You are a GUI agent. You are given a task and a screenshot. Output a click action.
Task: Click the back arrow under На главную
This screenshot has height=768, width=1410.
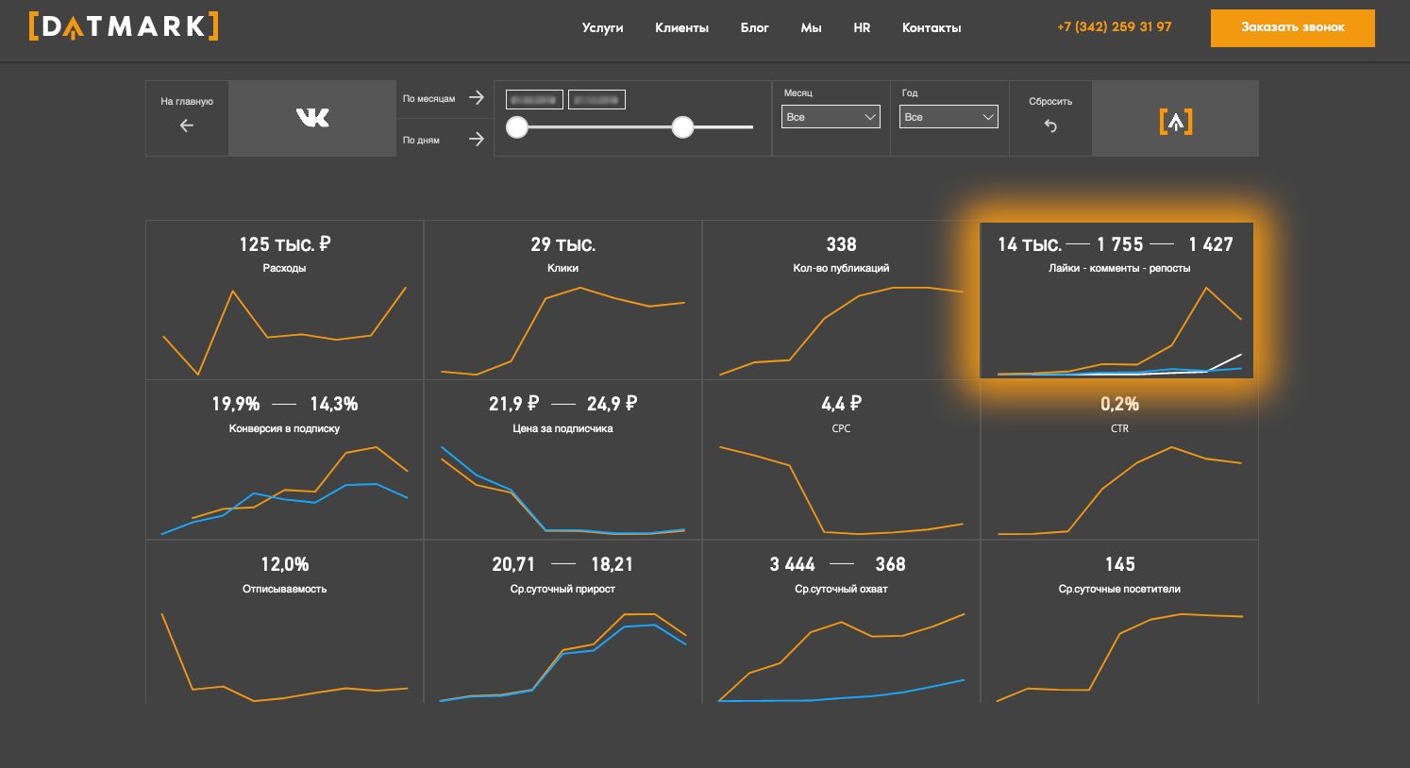click(x=187, y=125)
